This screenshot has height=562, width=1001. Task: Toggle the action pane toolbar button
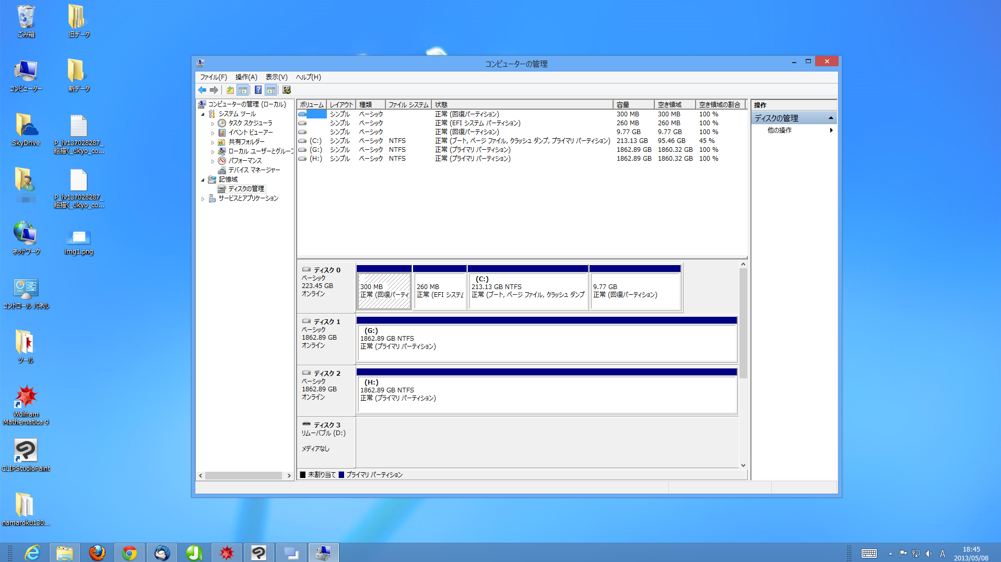[270, 90]
